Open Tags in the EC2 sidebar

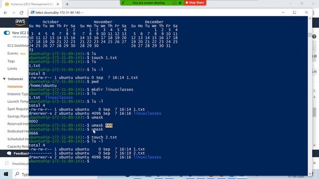click(11, 61)
